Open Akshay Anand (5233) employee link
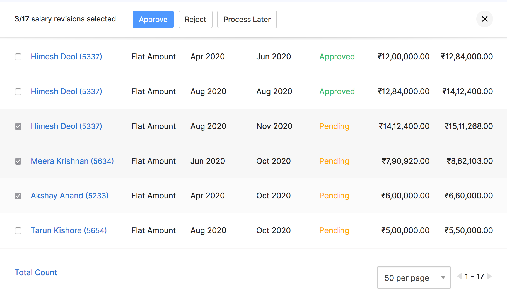Viewport: 507px width, 302px height. (x=69, y=196)
